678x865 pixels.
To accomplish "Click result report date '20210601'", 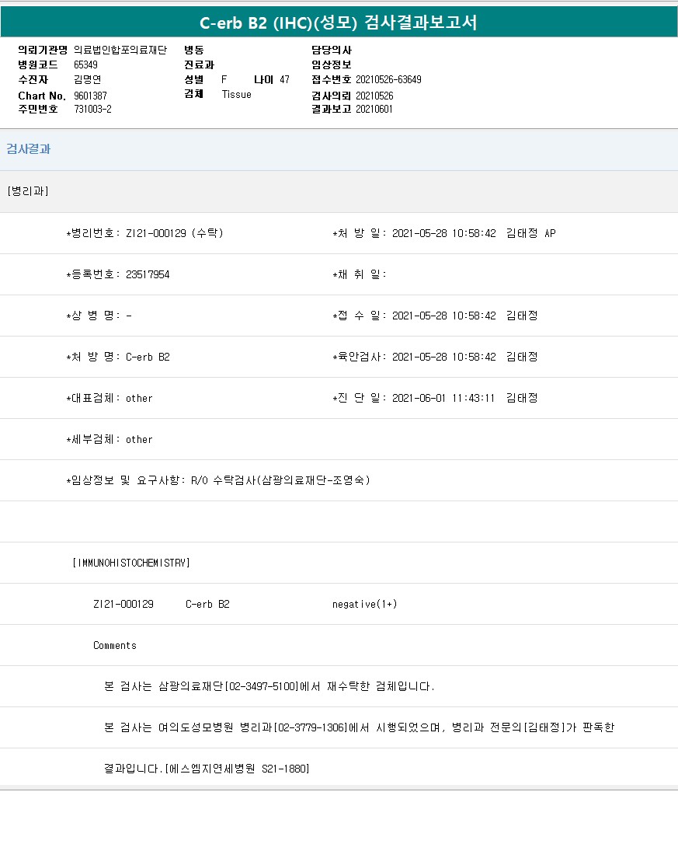I will [374, 110].
